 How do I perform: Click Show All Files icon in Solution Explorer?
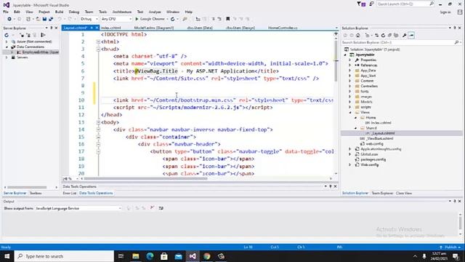(x=396, y=36)
